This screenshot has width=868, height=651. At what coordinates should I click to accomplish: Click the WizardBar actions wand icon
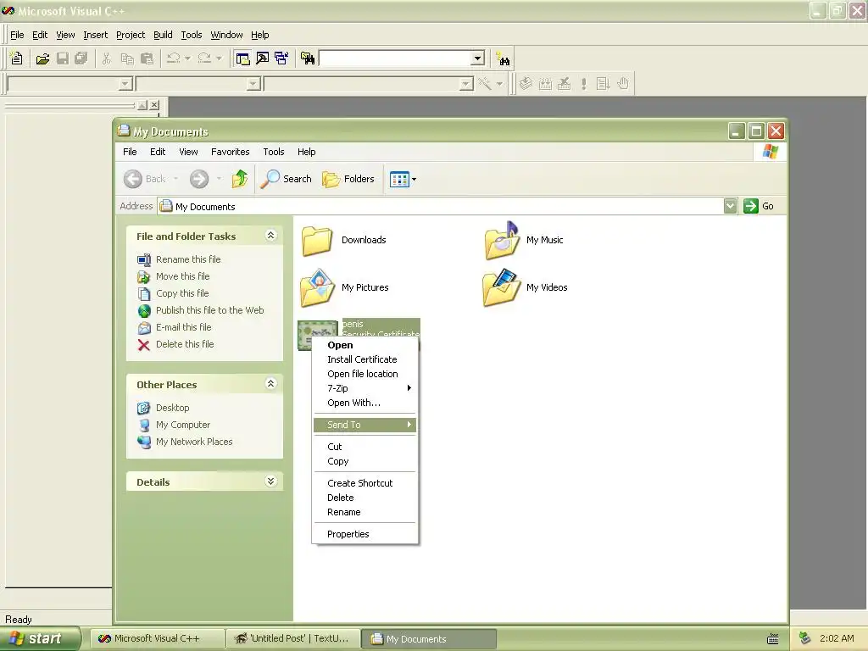tap(485, 84)
